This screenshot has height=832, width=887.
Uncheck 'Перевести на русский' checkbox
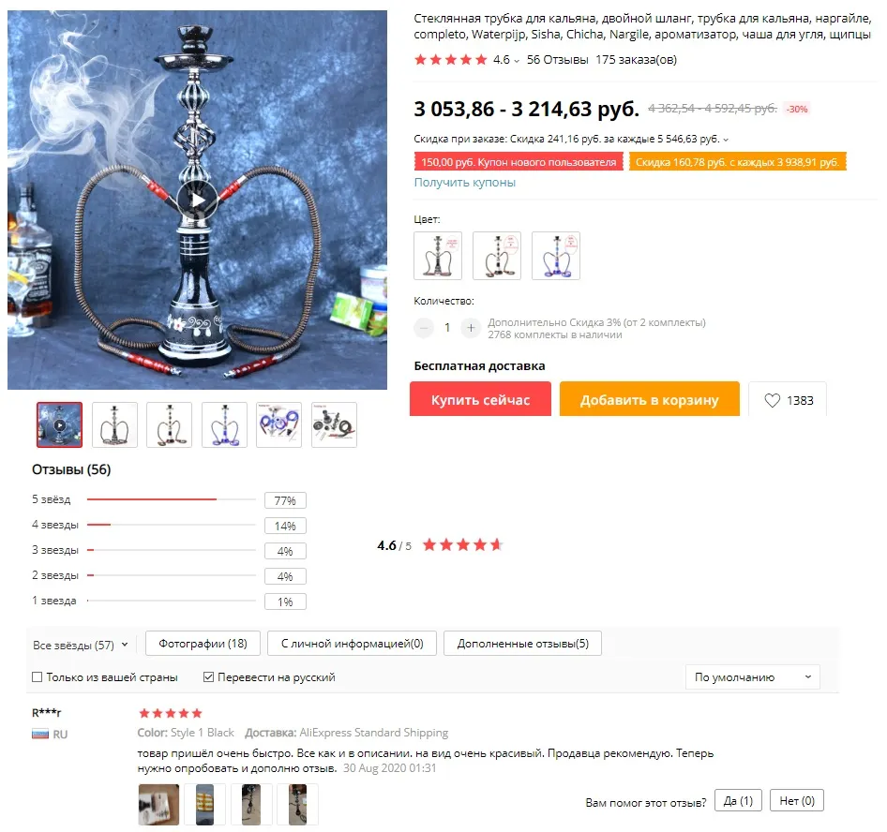208,677
